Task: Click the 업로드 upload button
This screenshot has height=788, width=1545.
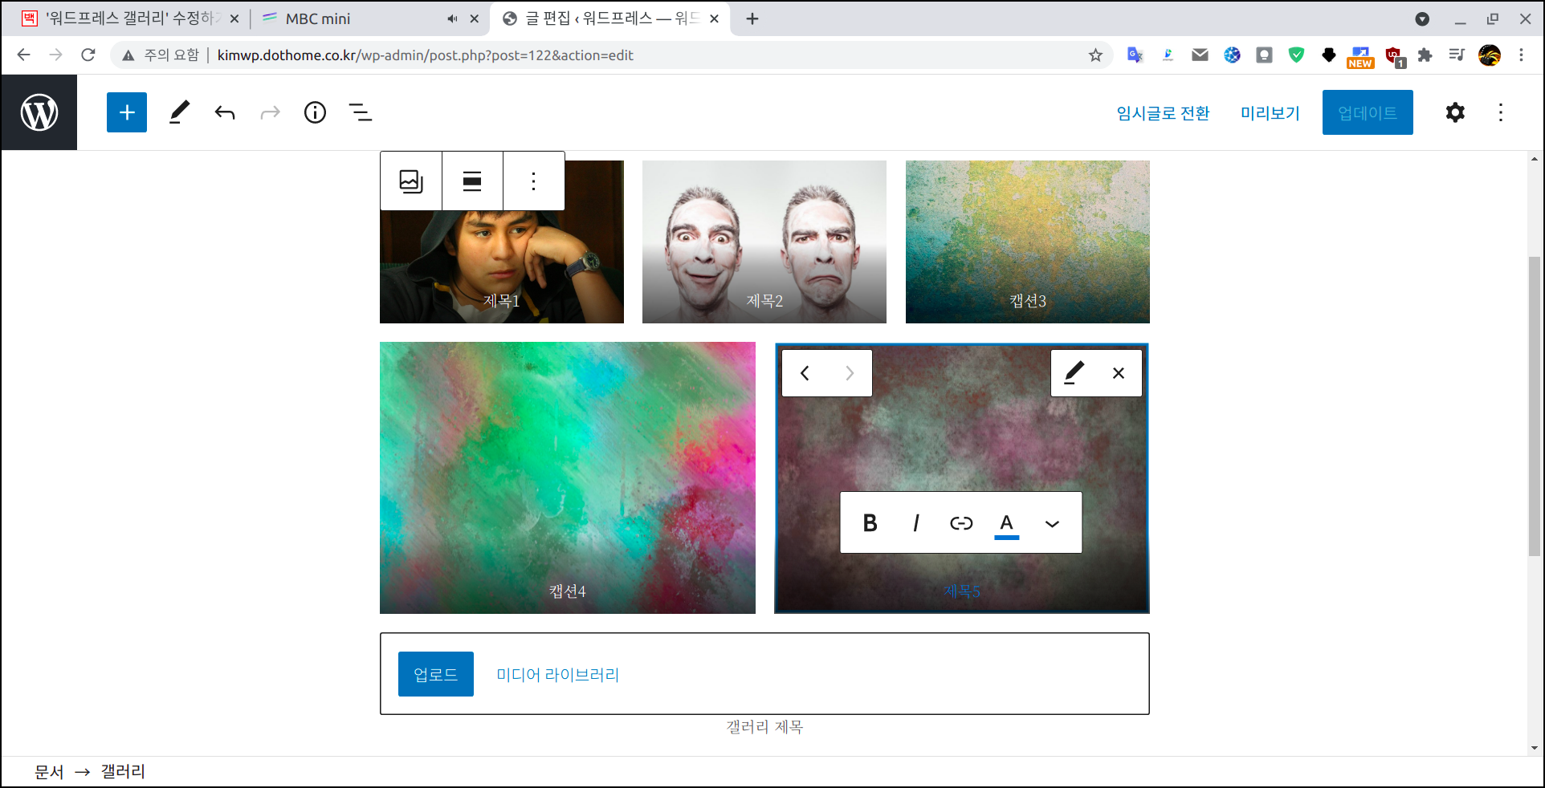Action: pos(436,674)
